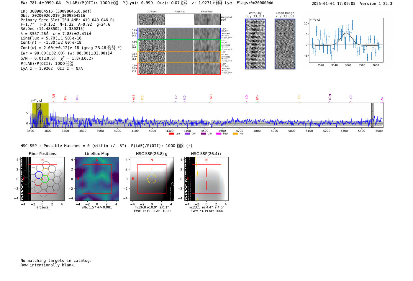Select the orange CIII line marker

click(142, 99)
